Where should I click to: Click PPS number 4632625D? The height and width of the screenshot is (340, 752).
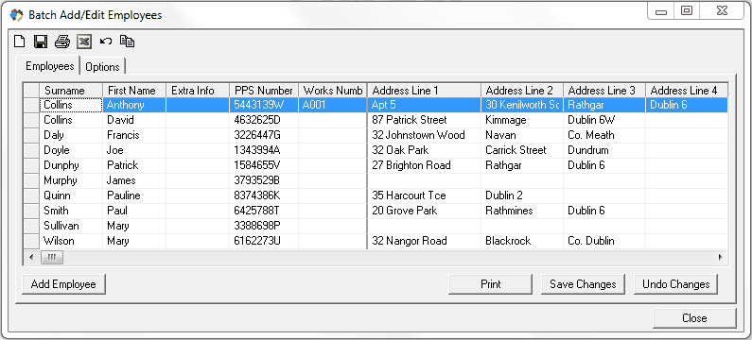tap(264, 120)
